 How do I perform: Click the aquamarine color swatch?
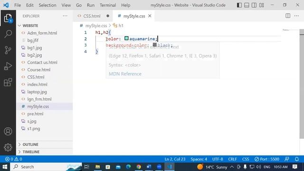pos(126,38)
